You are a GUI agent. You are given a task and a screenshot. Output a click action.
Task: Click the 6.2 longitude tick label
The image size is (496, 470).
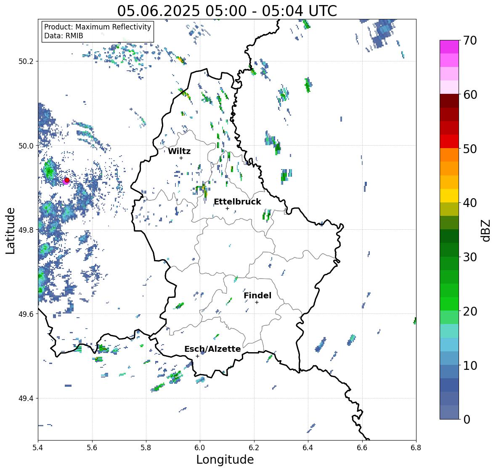click(254, 447)
